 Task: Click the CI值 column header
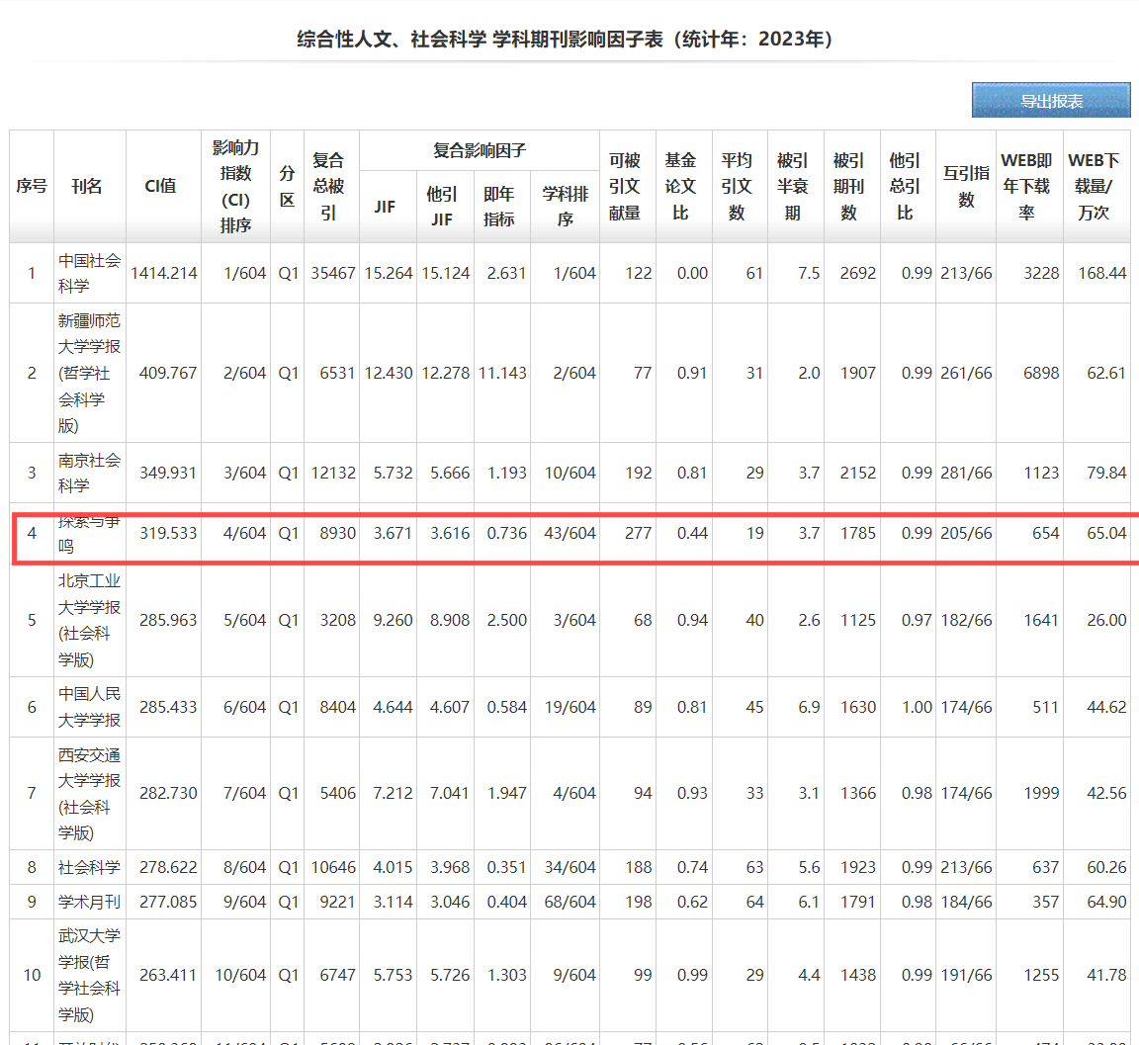point(161,186)
